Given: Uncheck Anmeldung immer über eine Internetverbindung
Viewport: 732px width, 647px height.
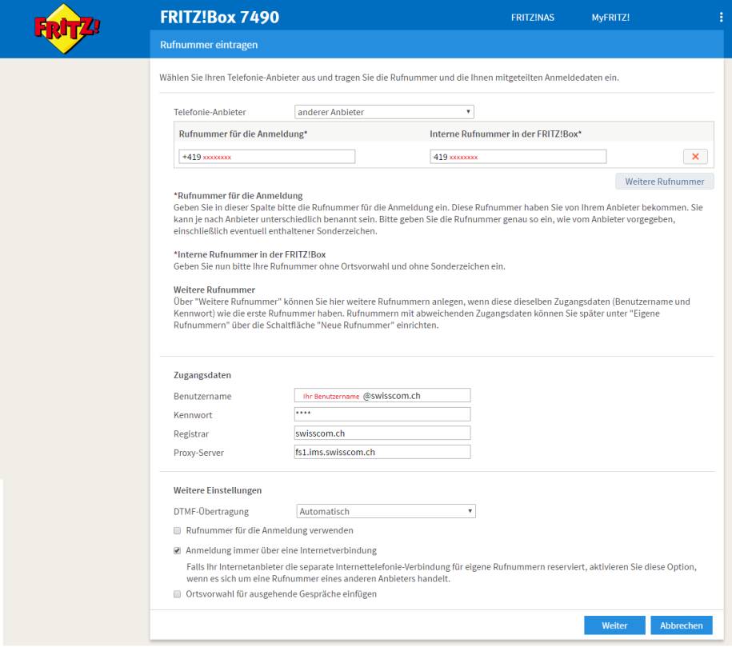Looking at the screenshot, I should pyautogui.click(x=177, y=550).
